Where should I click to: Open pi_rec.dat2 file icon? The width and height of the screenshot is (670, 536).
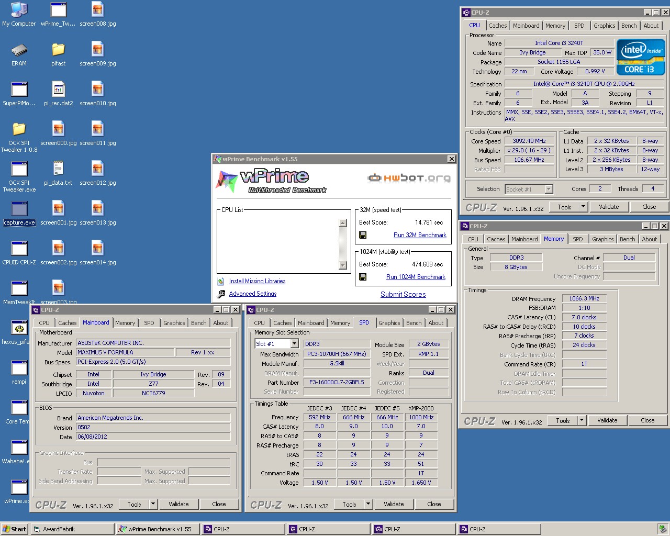(58, 94)
